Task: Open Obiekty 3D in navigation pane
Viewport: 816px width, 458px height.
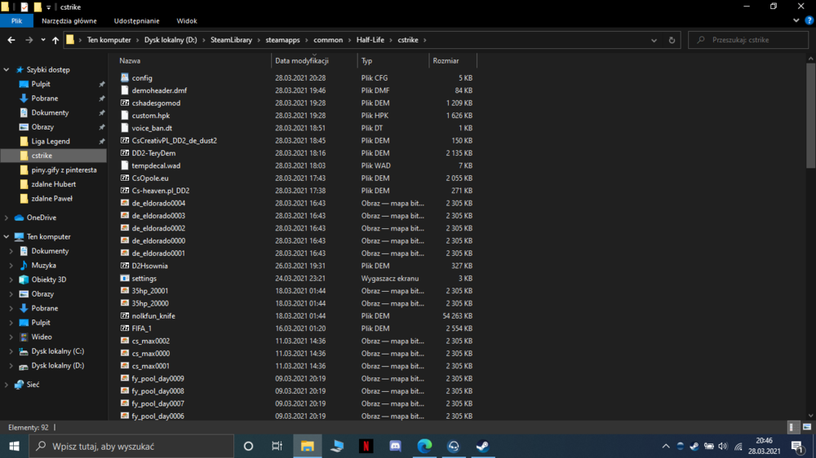Action: (48, 280)
